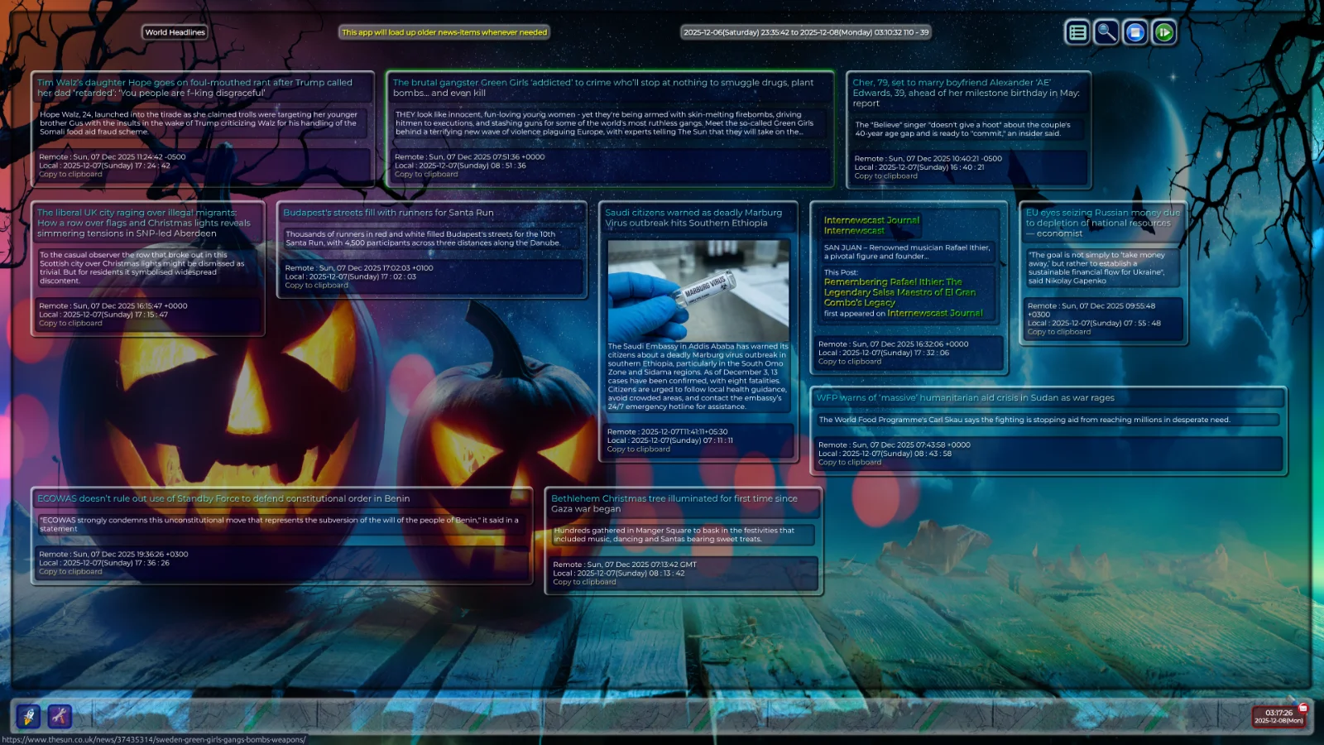Open the Remembering Rafael Ithier post link

[x=898, y=292]
